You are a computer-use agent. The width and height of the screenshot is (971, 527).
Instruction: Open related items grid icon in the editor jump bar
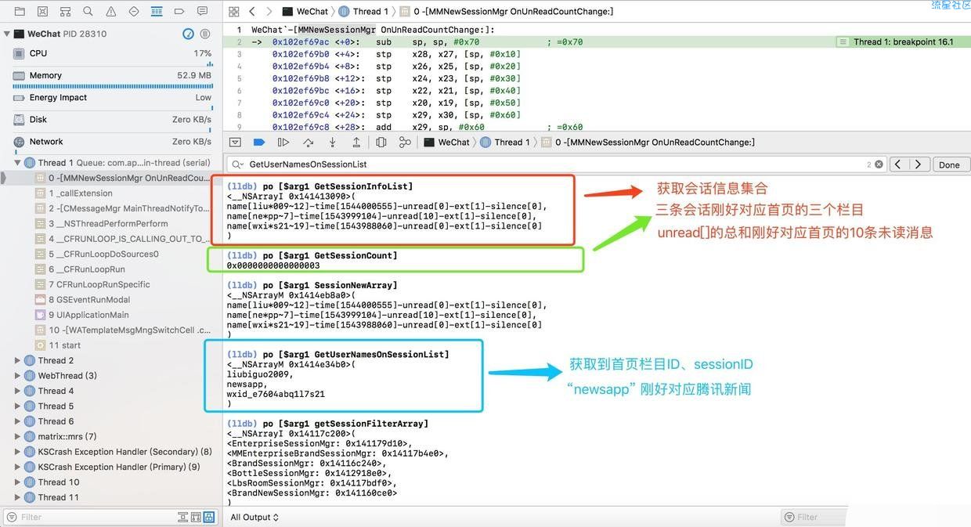(x=233, y=12)
